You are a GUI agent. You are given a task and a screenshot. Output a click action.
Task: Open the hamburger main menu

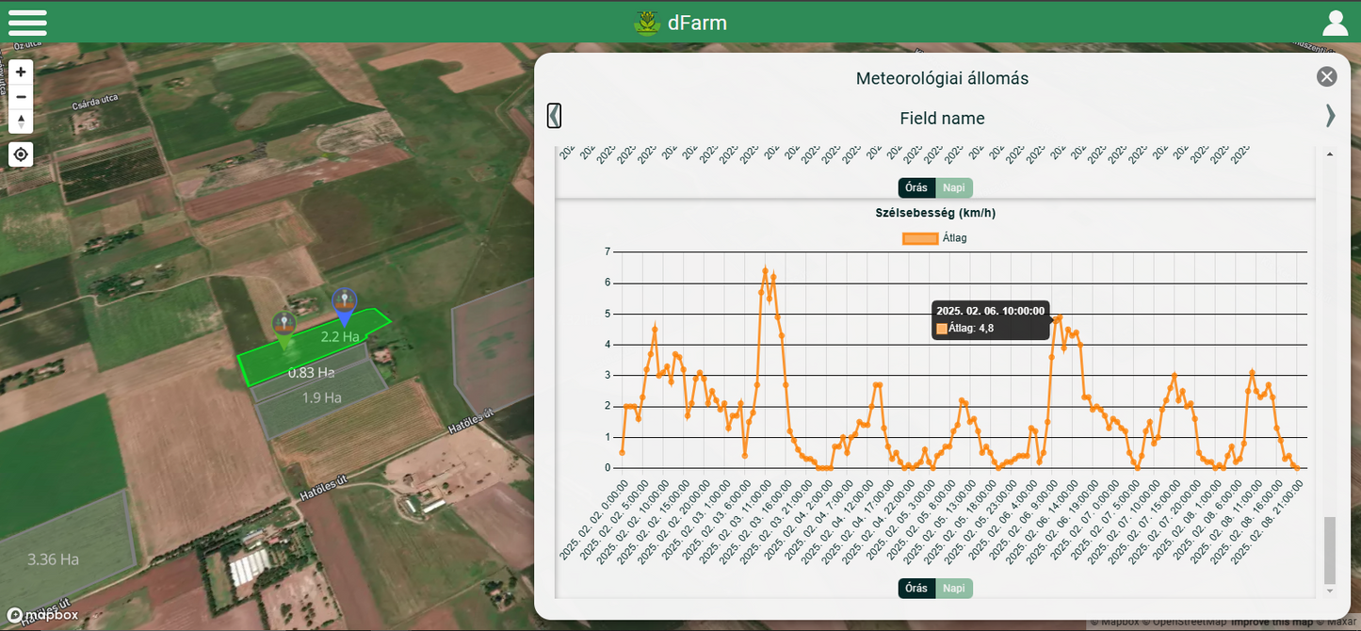click(27, 23)
